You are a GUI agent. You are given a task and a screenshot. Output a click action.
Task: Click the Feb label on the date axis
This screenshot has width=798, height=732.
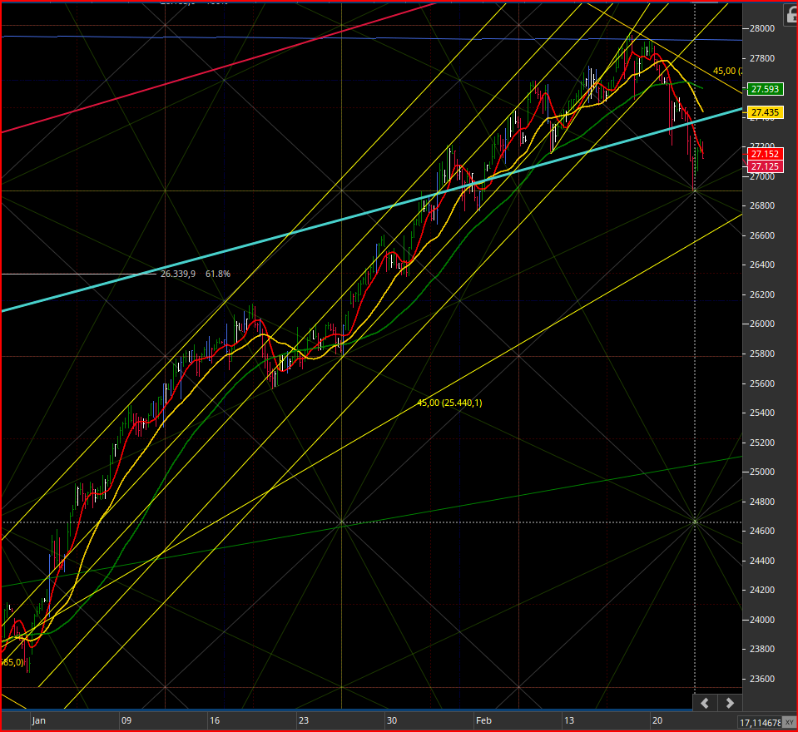[x=483, y=720]
